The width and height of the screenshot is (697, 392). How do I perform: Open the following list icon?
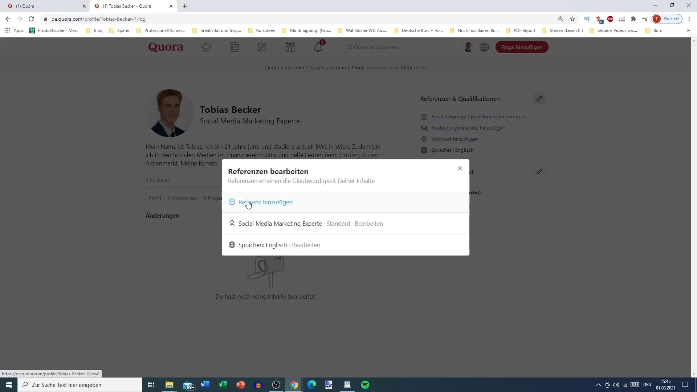(x=234, y=47)
